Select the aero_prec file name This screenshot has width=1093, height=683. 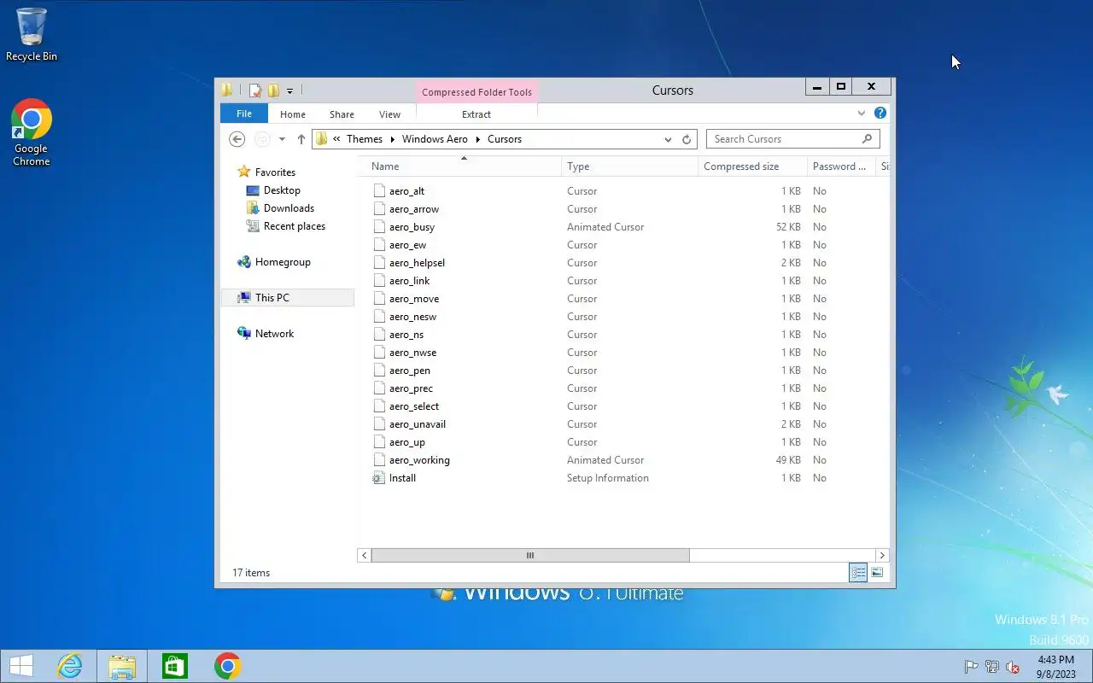click(x=411, y=388)
